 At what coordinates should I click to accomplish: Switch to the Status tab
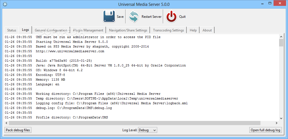tap(12, 30)
